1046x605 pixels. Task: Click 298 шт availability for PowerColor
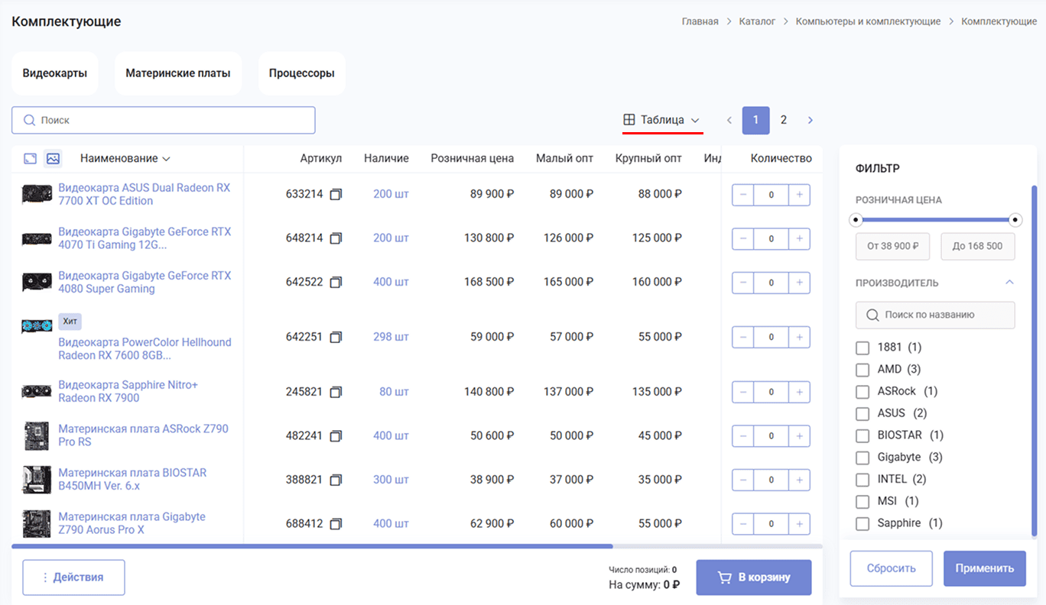[391, 337]
